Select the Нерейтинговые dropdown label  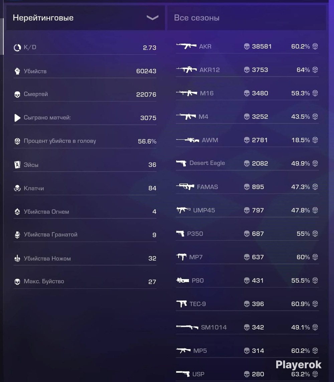click(x=43, y=18)
